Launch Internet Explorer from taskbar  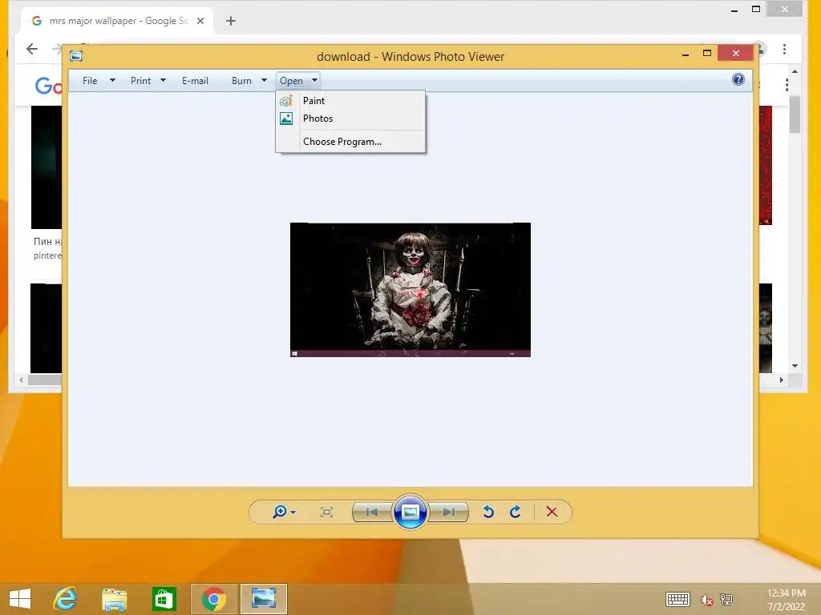[66, 599]
